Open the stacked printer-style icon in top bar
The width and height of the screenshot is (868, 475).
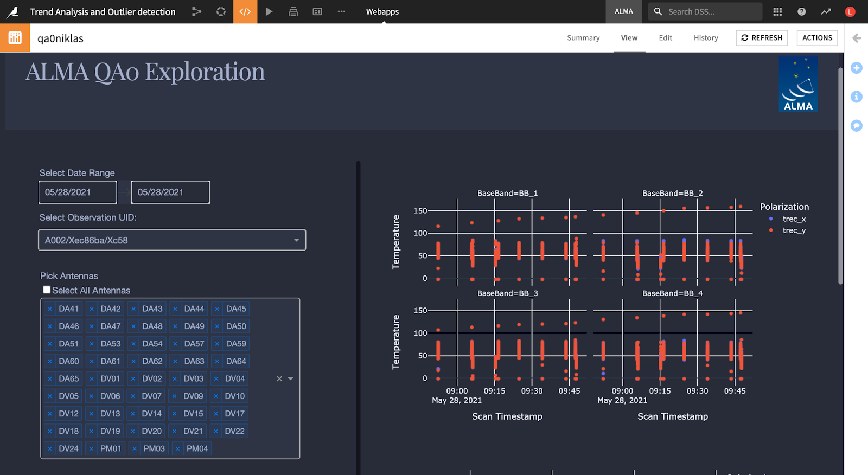(x=293, y=11)
